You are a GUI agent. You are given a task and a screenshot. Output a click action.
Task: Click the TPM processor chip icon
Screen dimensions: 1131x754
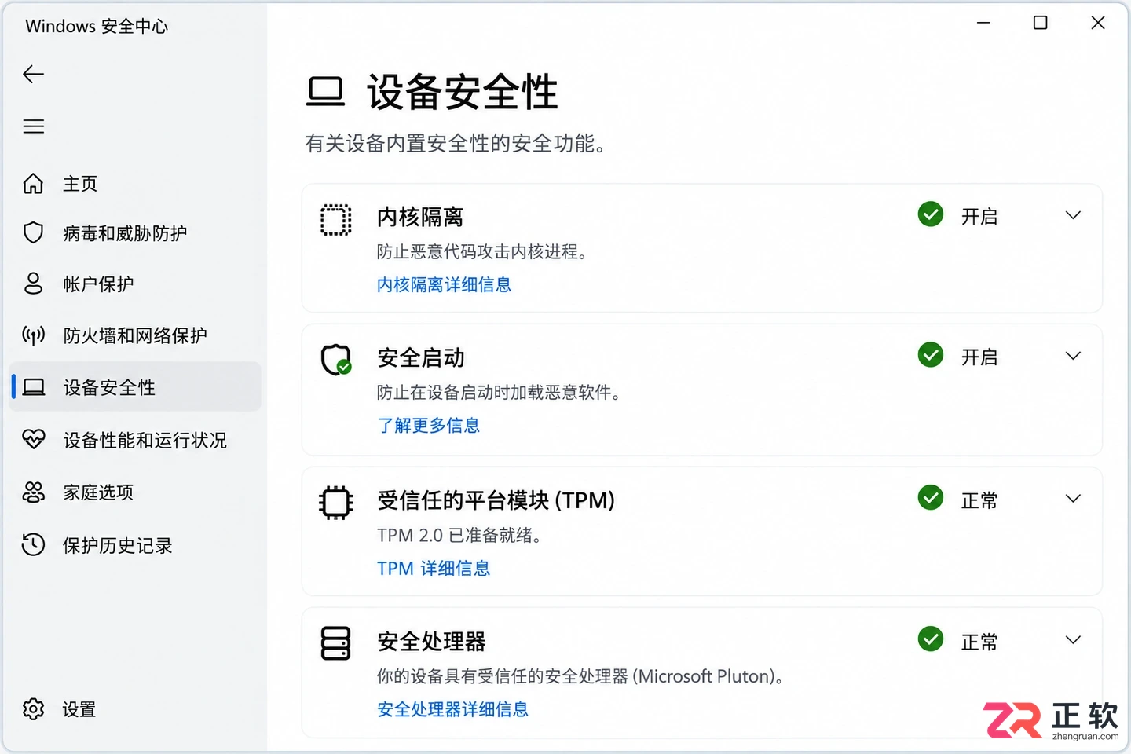[336, 503]
